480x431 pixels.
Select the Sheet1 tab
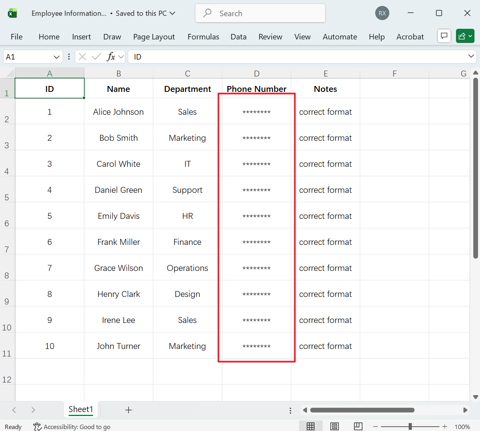(x=80, y=409)
